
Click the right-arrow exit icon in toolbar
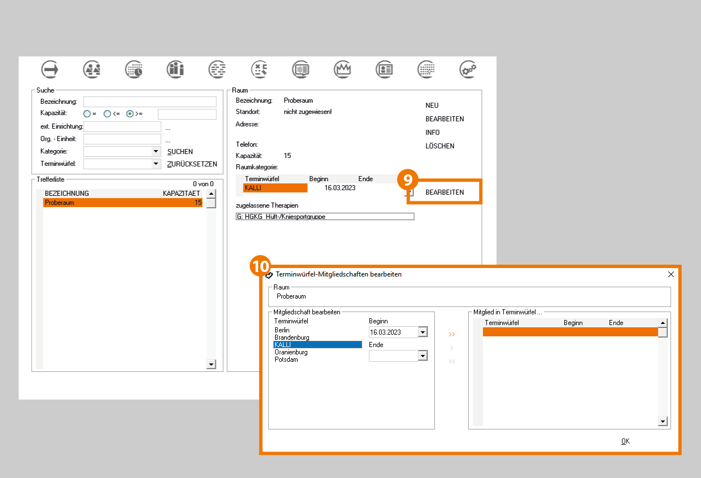[x=50, y=69]
